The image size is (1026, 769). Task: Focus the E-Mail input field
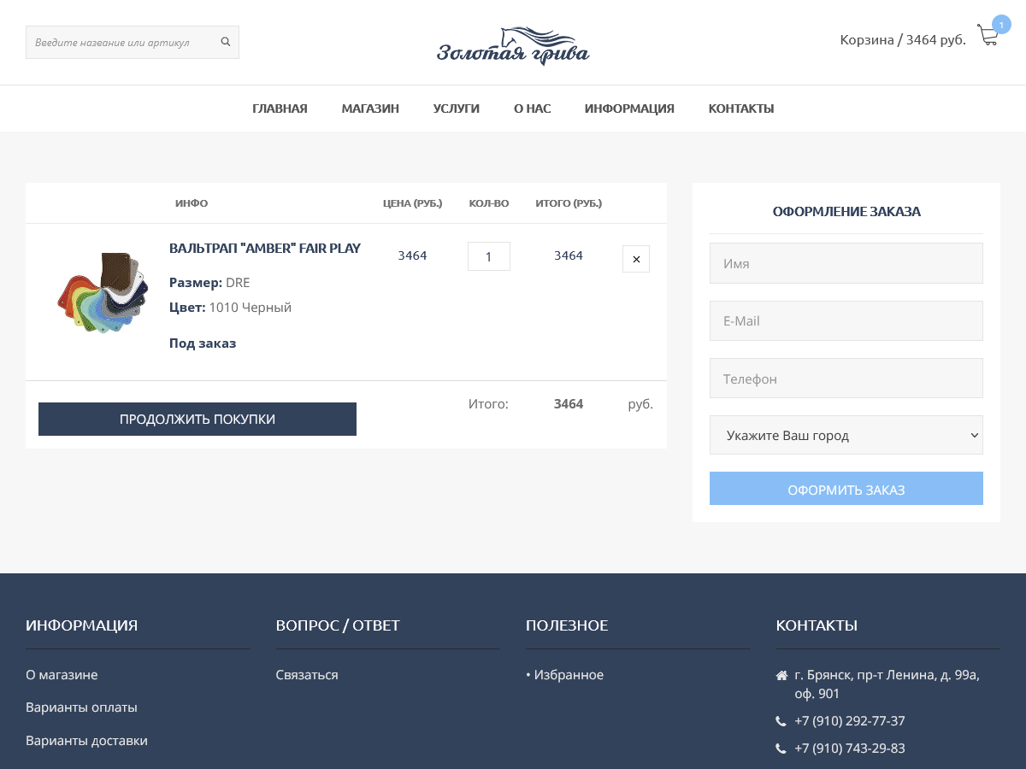[x=846, y=320]
